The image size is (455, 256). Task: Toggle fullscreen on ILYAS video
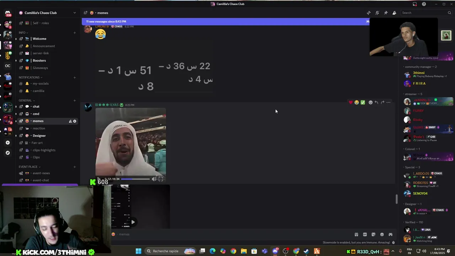click(x=161, y=179)
